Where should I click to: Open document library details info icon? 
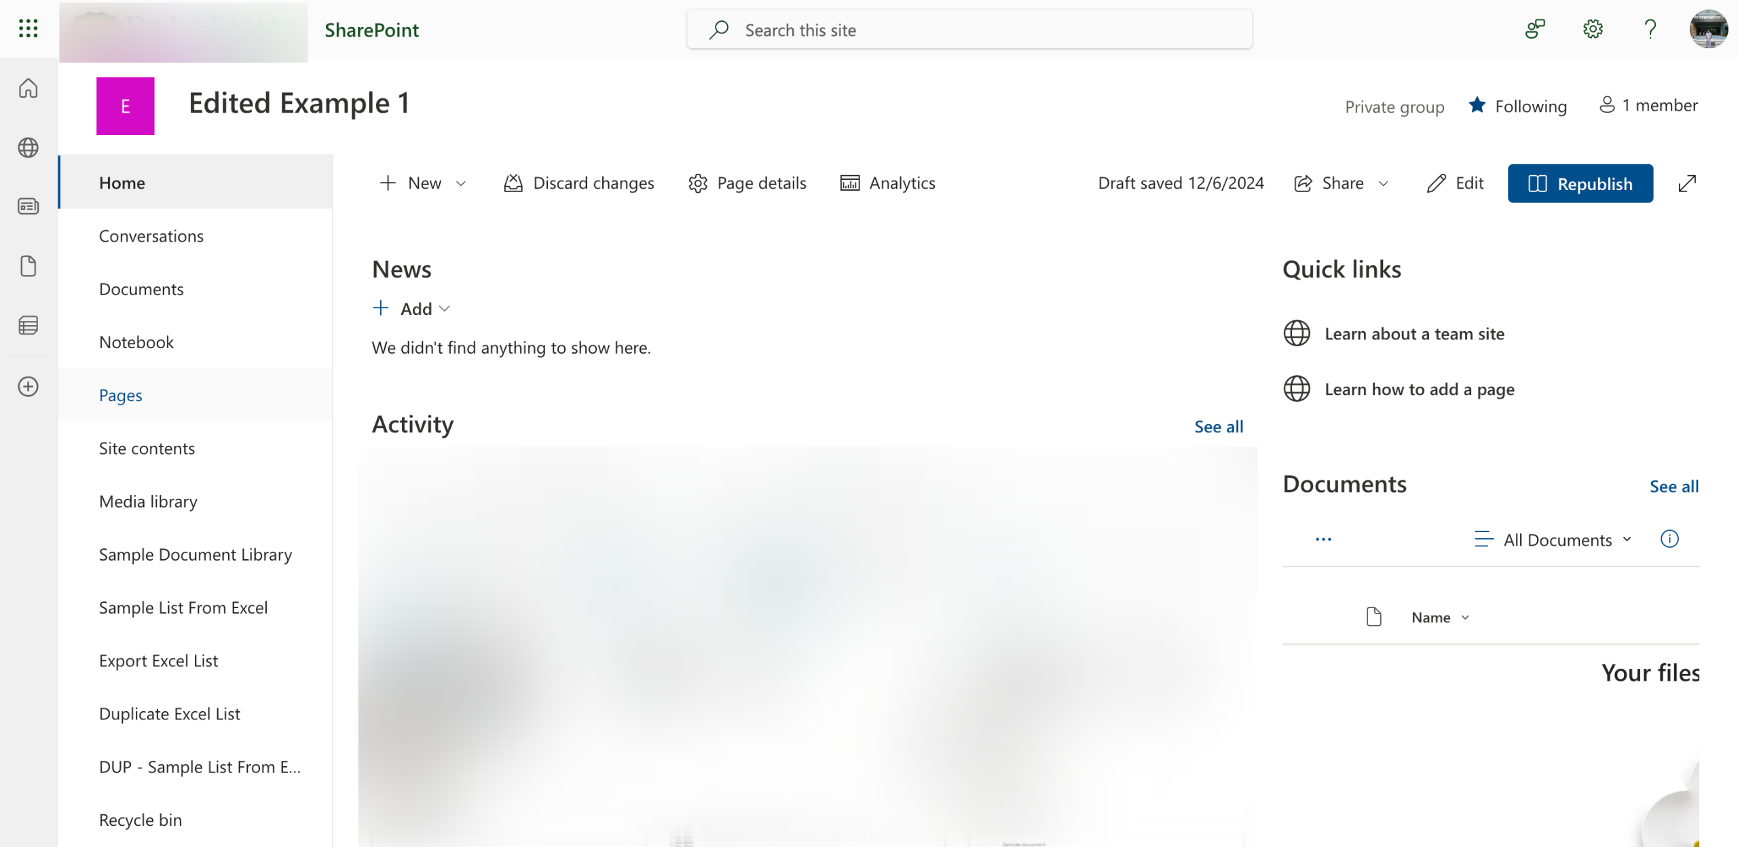pos(1669,539)
